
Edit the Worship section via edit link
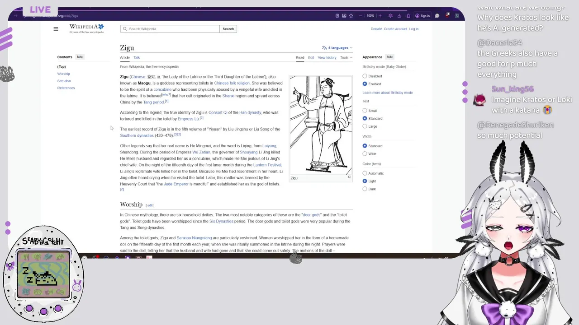[x=150, y=205]
